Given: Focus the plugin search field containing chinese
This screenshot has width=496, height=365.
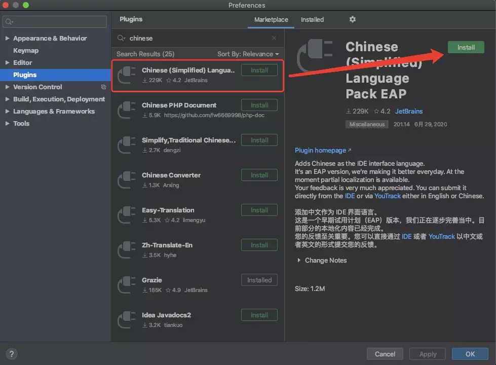Looking at the screenshot, I should (x=198, y=38).
